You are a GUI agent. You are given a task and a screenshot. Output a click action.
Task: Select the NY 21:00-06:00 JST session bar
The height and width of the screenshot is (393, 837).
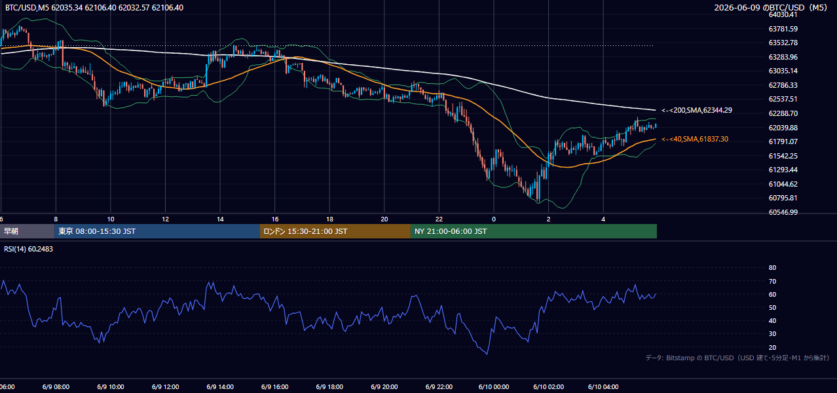click(x=534, y=231)
